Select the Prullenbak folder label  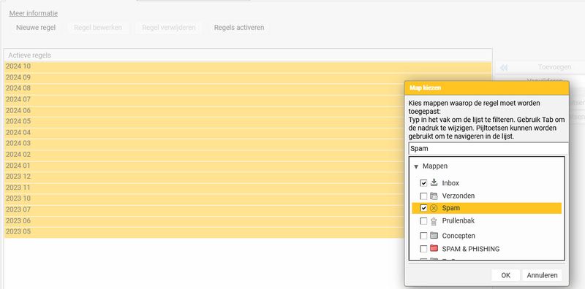(458, 221)
